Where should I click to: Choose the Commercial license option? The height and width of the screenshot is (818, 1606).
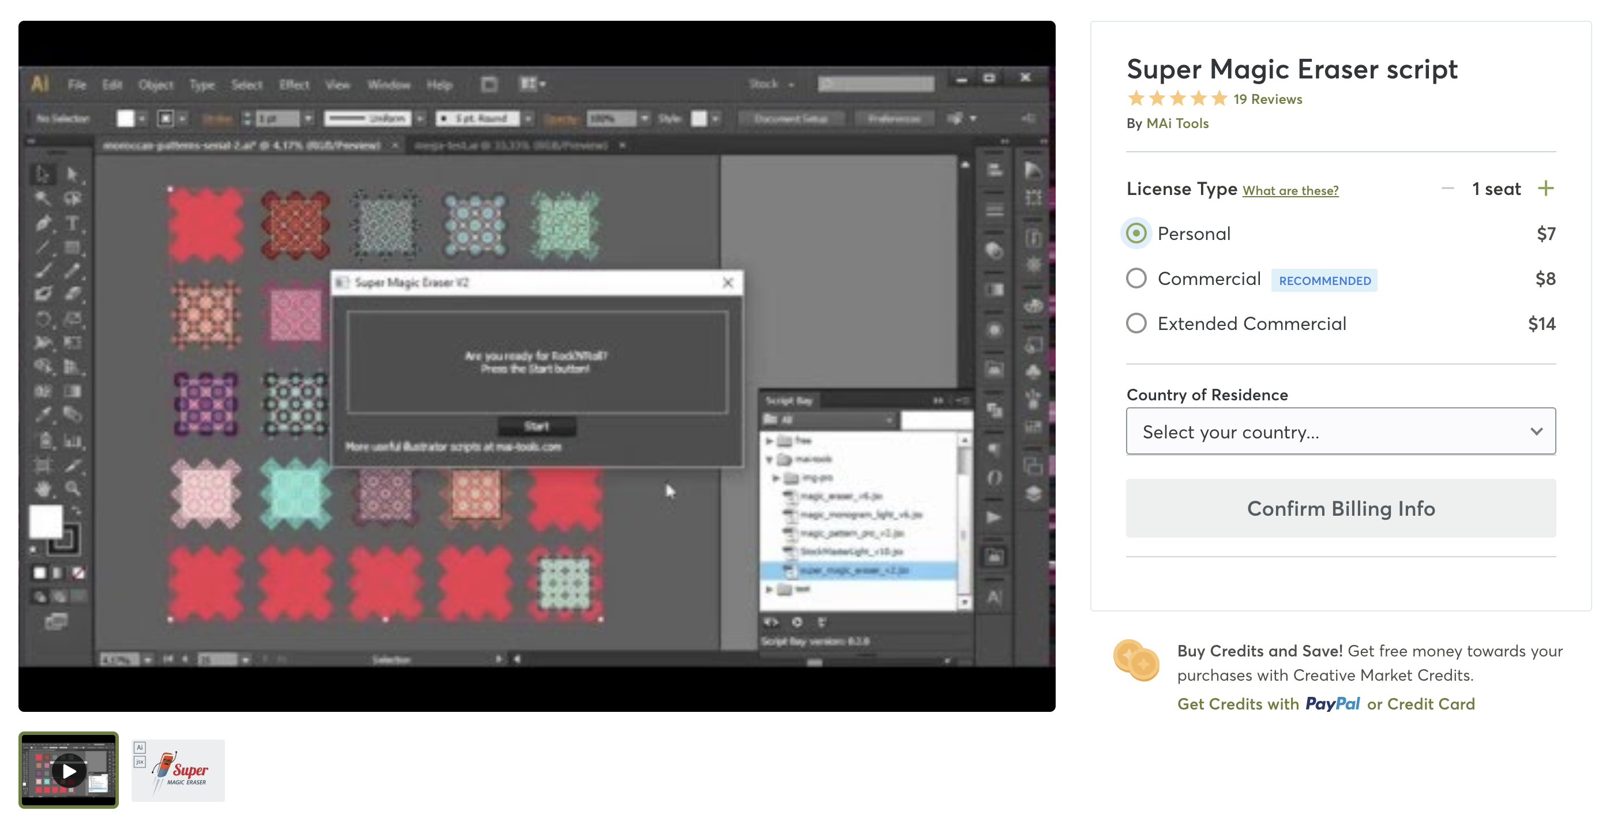click(1136, 279)
